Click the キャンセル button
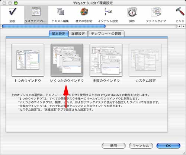This screenshot has height=155, width=186. 141,146
